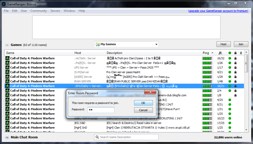Cancel the Enter Room Password dialog
The width and height of the screenshot is (253, 144).
(143, 110)
